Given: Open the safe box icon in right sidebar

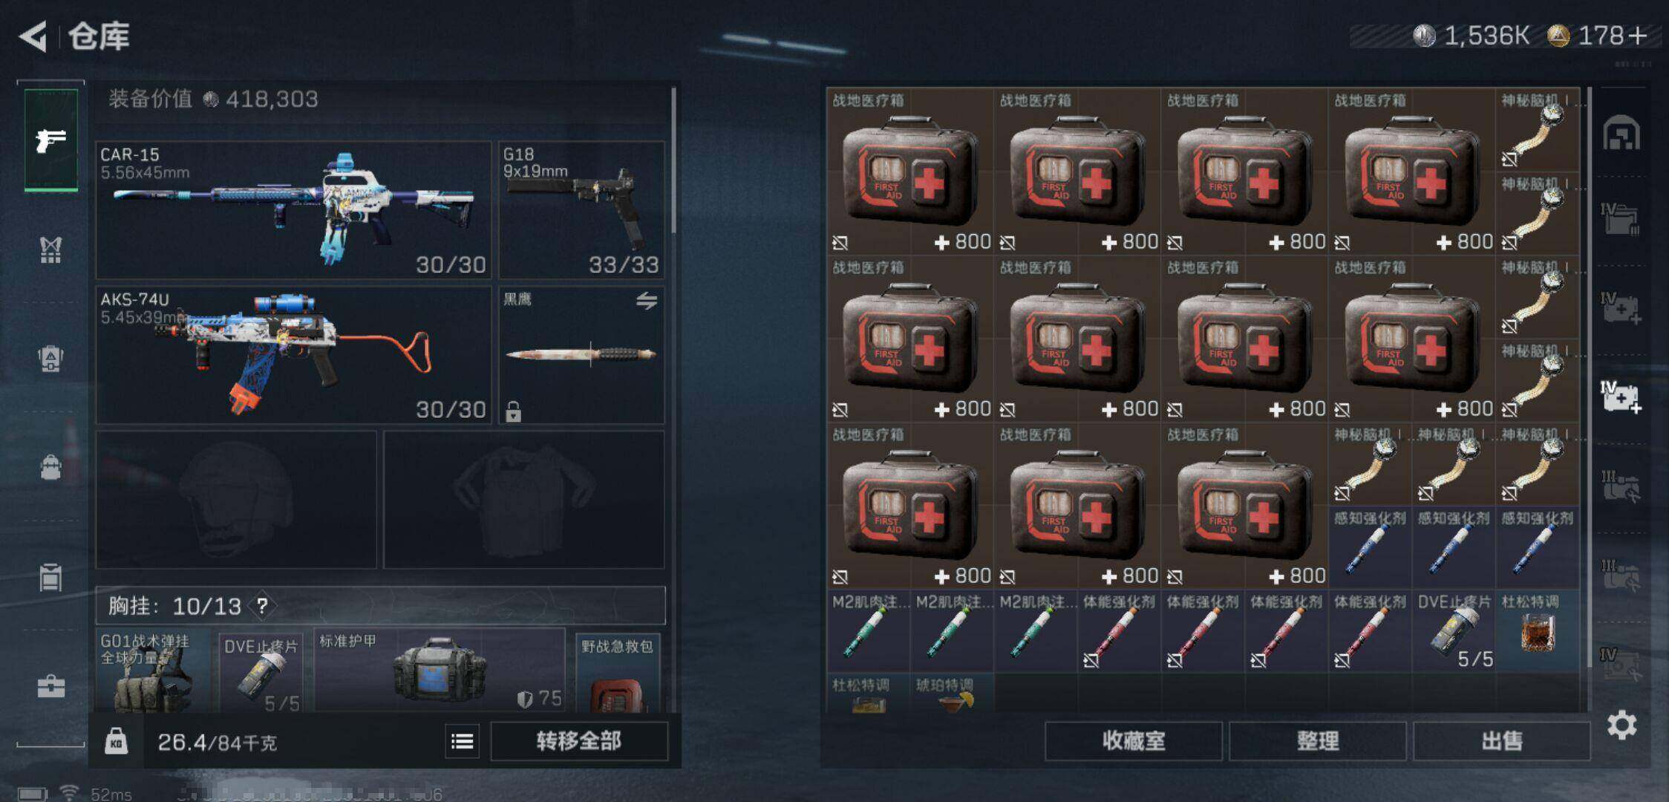Looking at the screenshot, I should [1621, 134].
